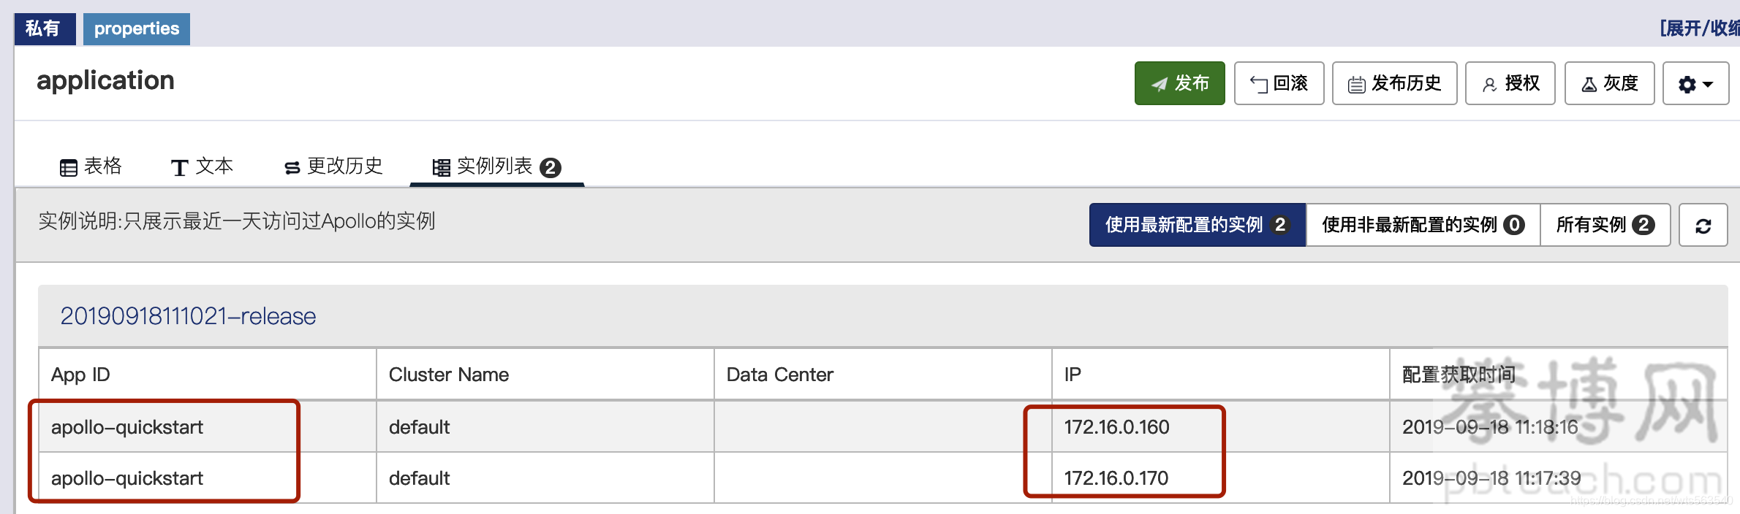Click the 授权 authorize button
Screen dimensions: 1740x514
(1510, 83)
